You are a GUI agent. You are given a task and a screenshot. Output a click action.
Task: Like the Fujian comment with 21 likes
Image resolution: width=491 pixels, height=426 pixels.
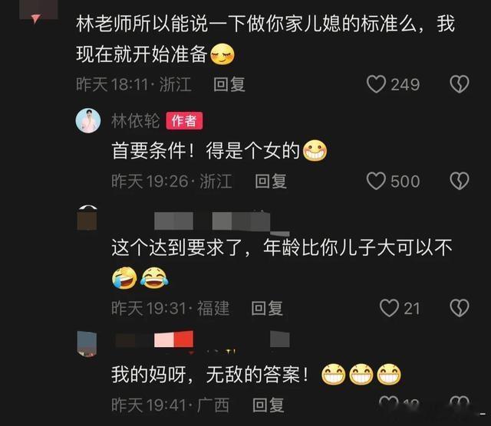389,308
